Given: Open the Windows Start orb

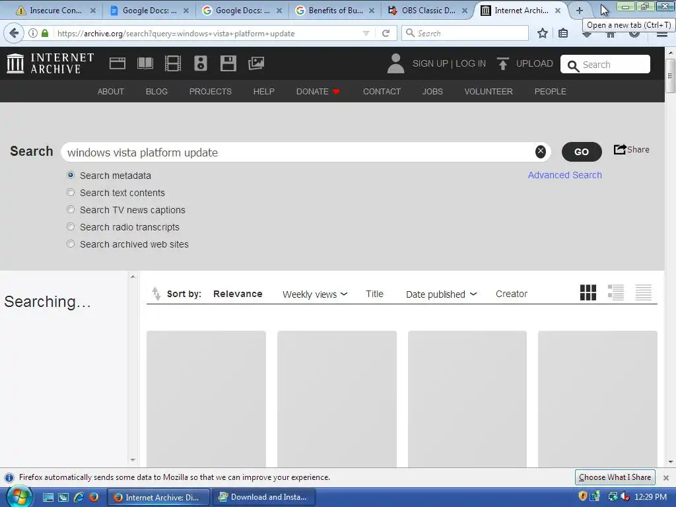Looking at the screenshot, I should [x=19, y=496].
